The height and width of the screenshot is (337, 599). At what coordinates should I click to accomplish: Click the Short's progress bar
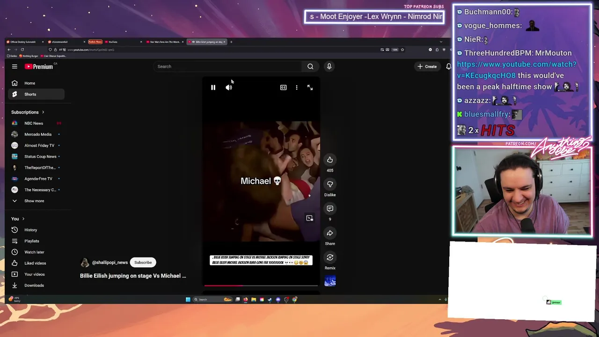[261, 285]
